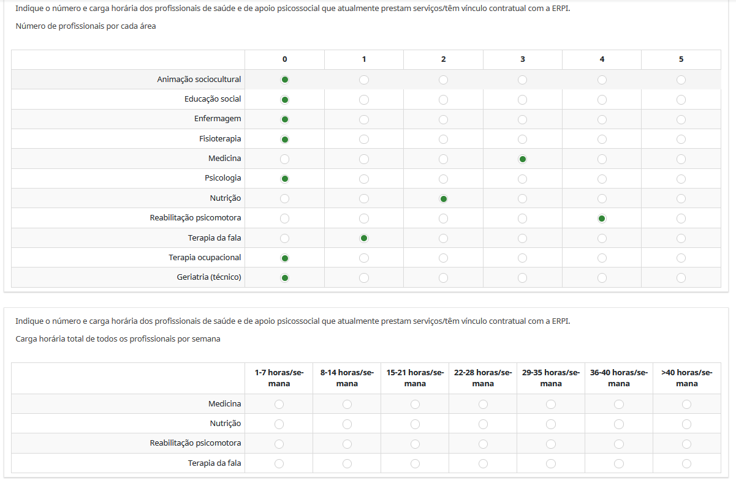The height and width of the screenshot is (494, 736).
Task: Select 4 for Geriatria (técnico)
Action: (x=602, y=278)
